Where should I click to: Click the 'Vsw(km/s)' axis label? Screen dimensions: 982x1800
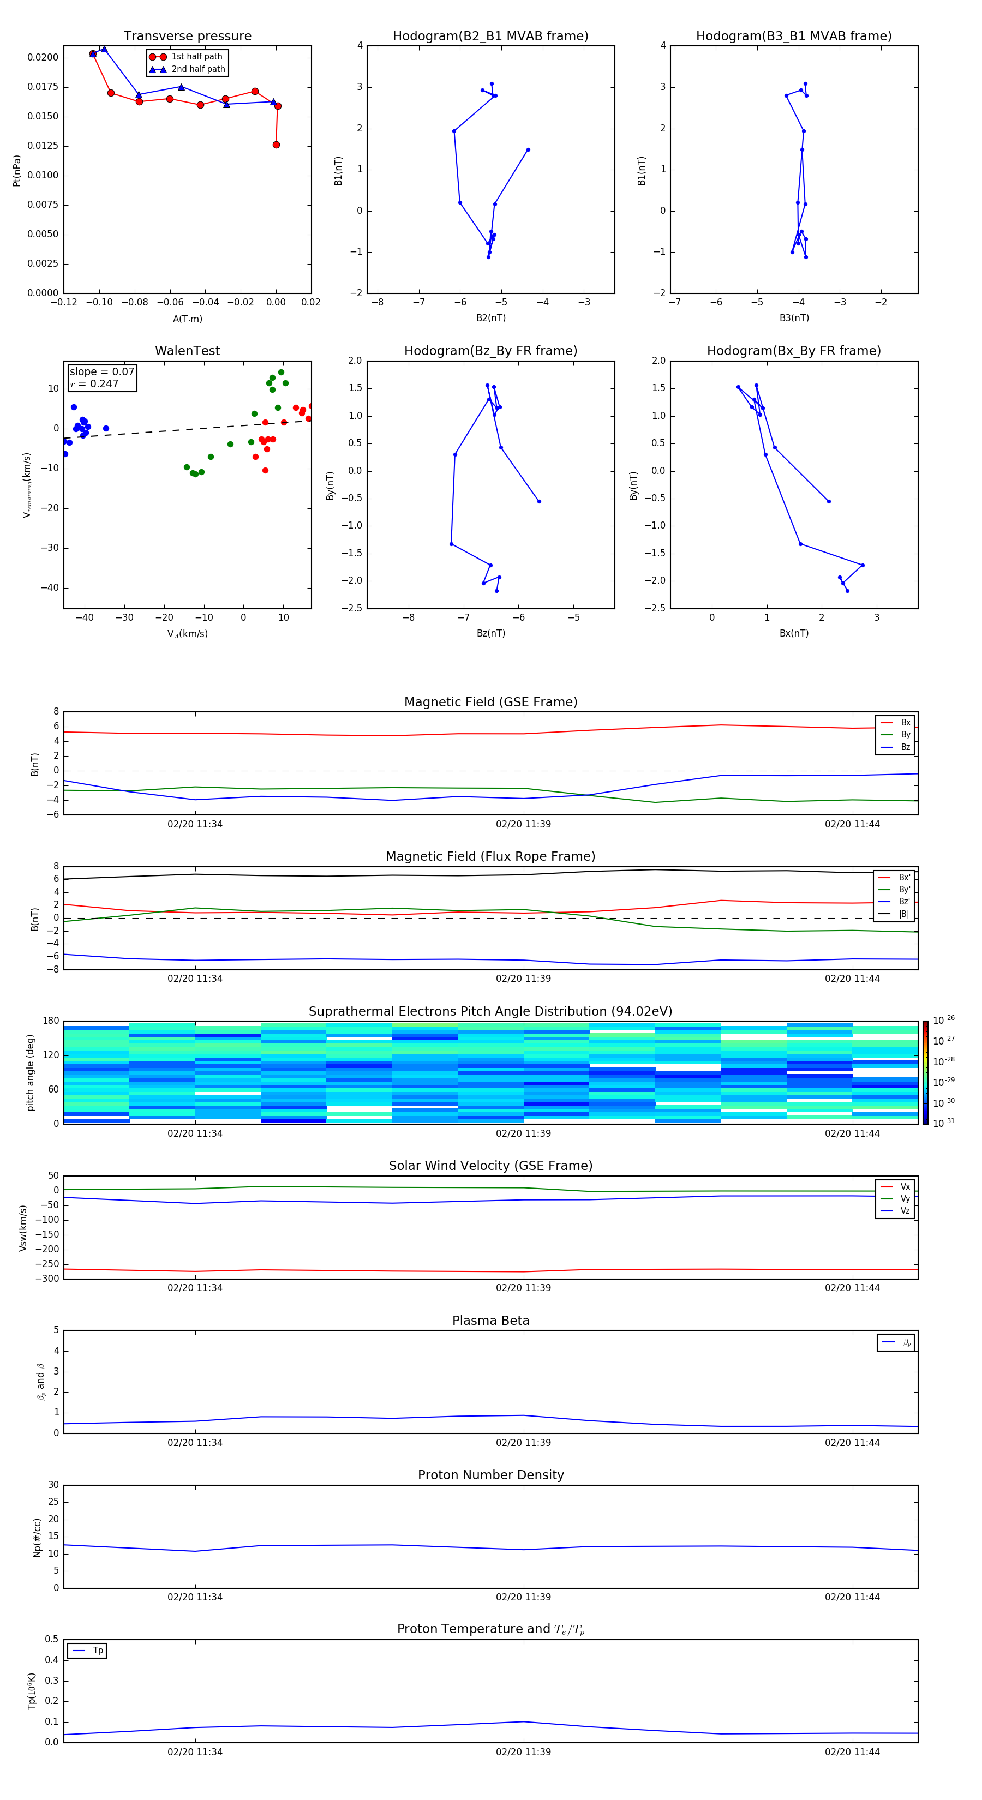point(22,1228)
